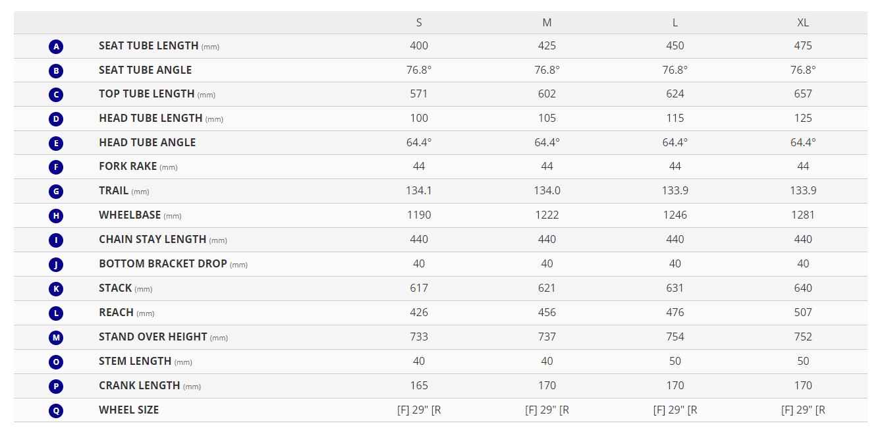This screenshot has width=886, height=434.
Task: Select the K badge beside Stack
Action: (56, 288)
